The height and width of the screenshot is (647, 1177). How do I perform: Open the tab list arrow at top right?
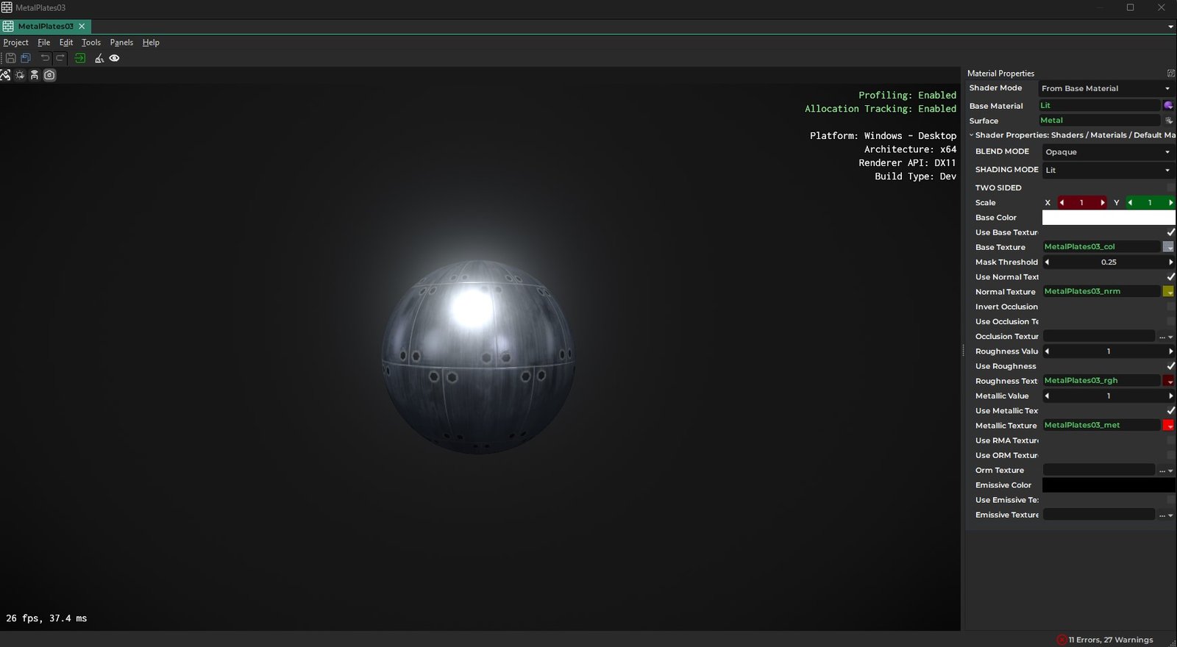[1170, 26]
